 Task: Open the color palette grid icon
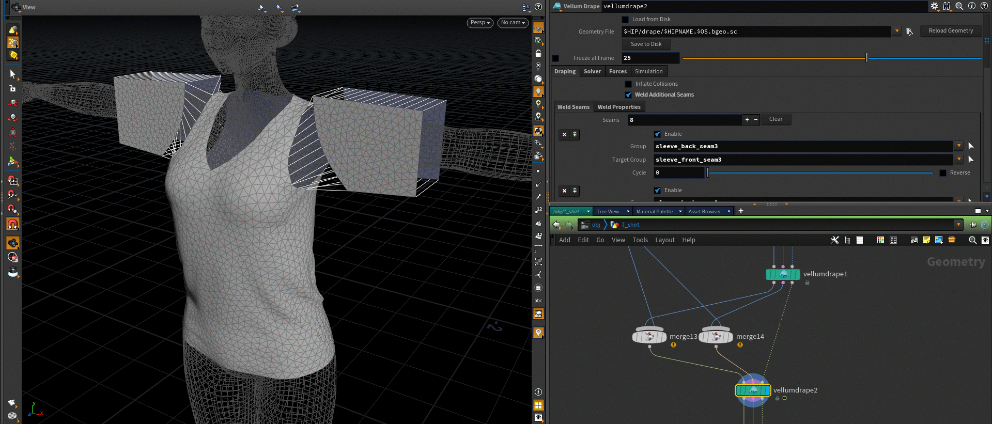coord(880,240)
